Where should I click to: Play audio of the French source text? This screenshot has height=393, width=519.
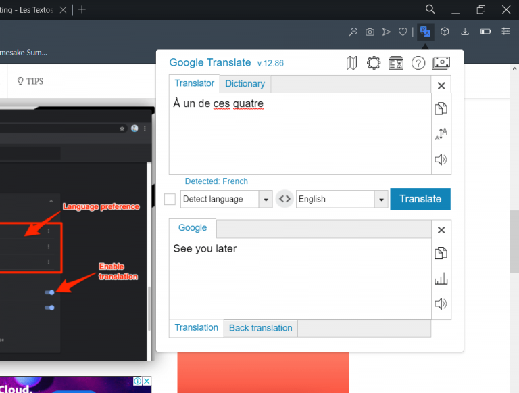tap(441, 160)
